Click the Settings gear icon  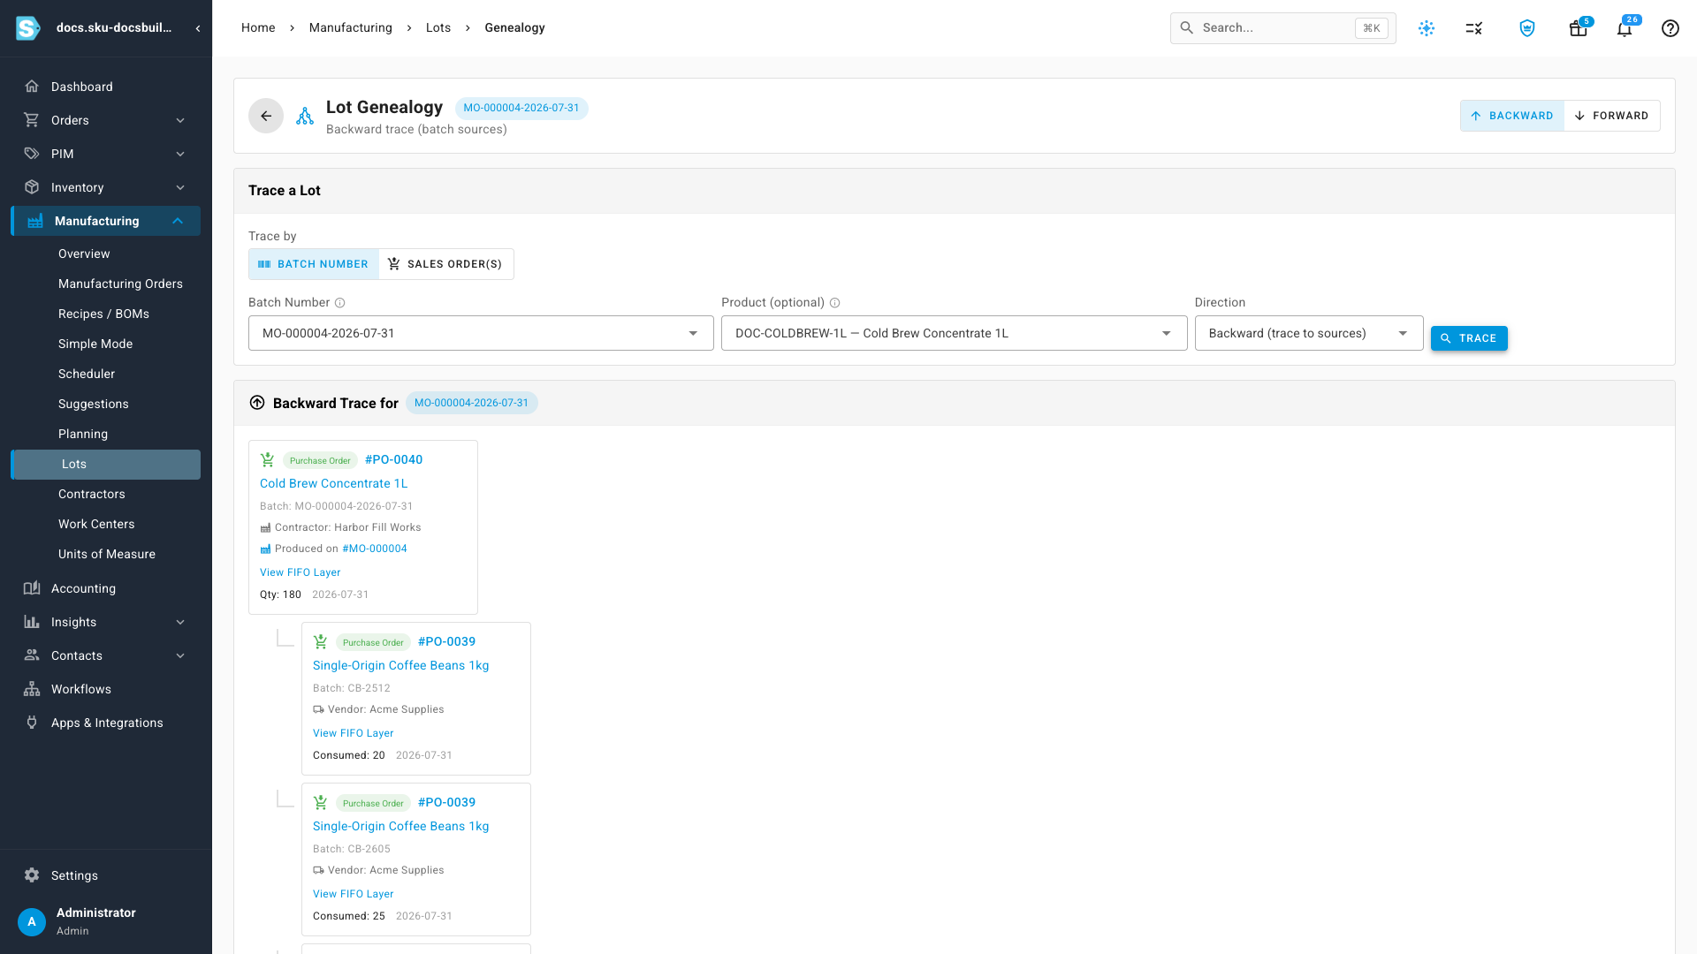point(32,875)
